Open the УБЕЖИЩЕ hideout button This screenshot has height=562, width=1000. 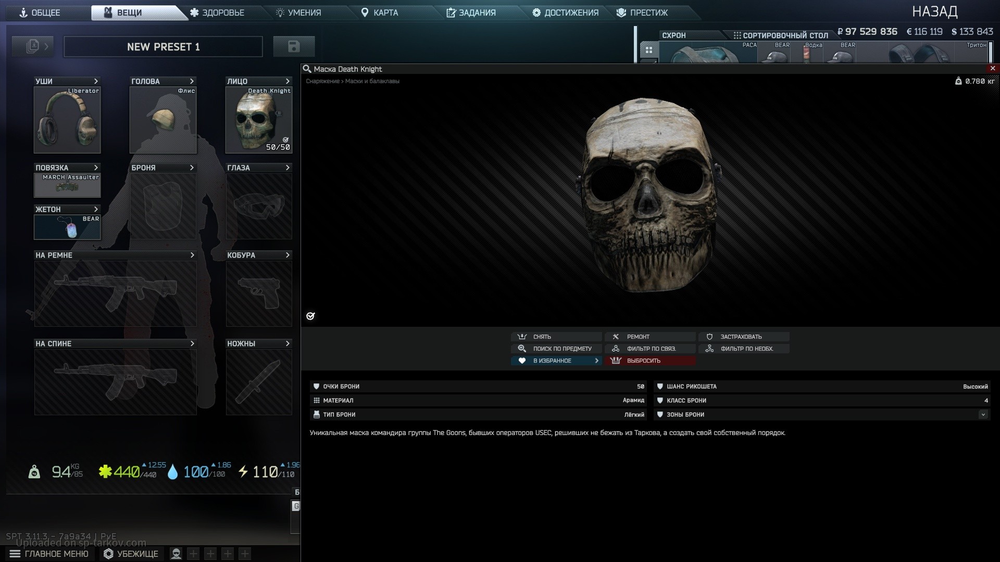click(x=131, y=554)
